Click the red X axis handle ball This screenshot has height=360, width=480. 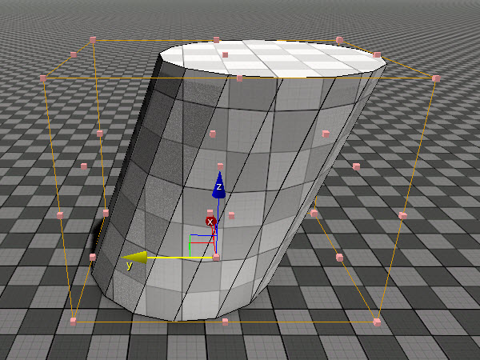point(210,222)
